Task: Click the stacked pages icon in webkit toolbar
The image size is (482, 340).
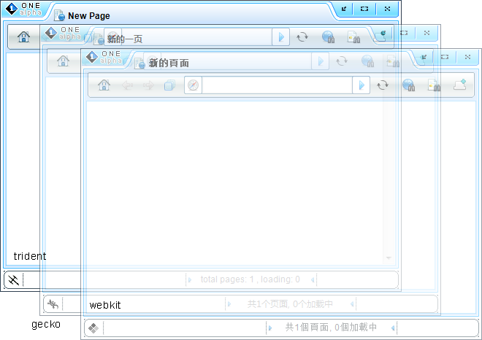Action: 169,85
